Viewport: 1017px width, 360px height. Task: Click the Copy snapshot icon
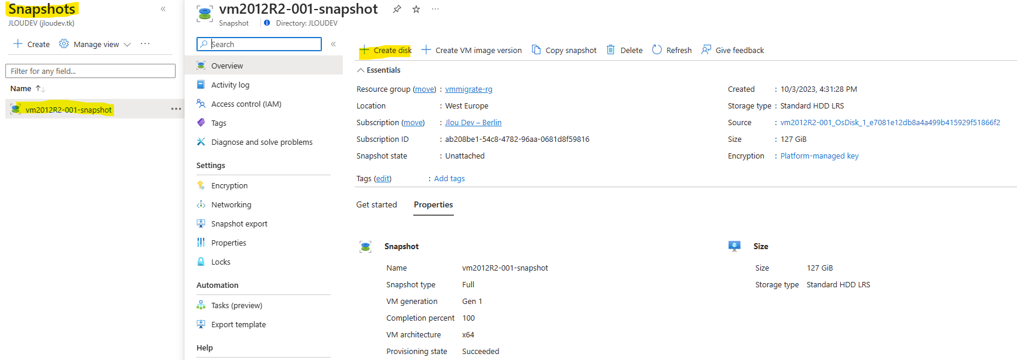tap(536, 50)
